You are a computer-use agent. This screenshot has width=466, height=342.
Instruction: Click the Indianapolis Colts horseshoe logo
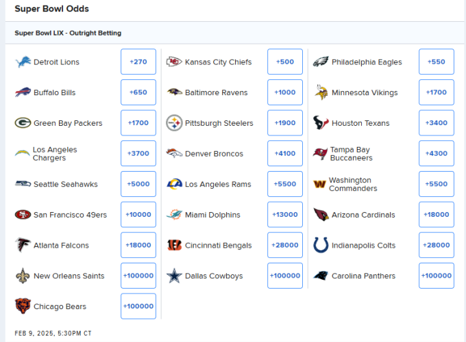(321, 245)
